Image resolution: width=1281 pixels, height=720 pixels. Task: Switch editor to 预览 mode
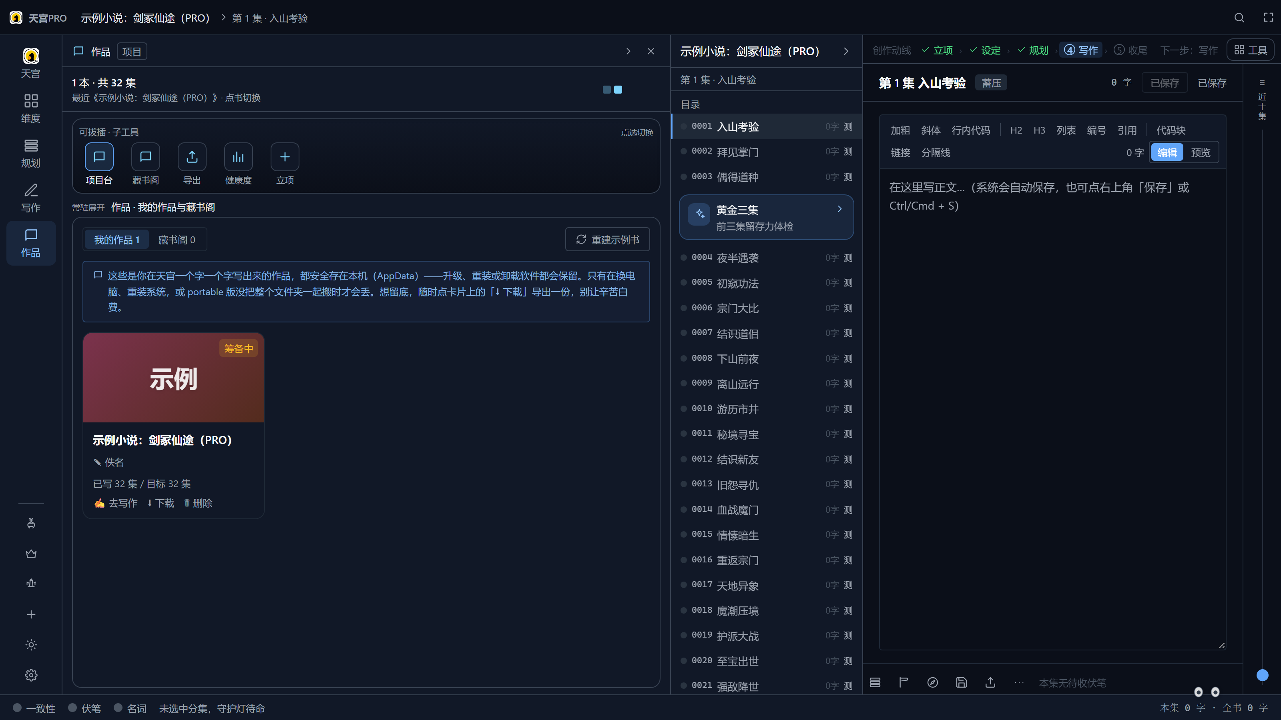[x=1201, y=152]
